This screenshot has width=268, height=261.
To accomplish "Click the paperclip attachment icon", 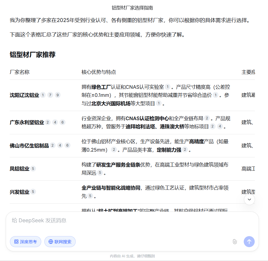I will click(x=235, y=242).
